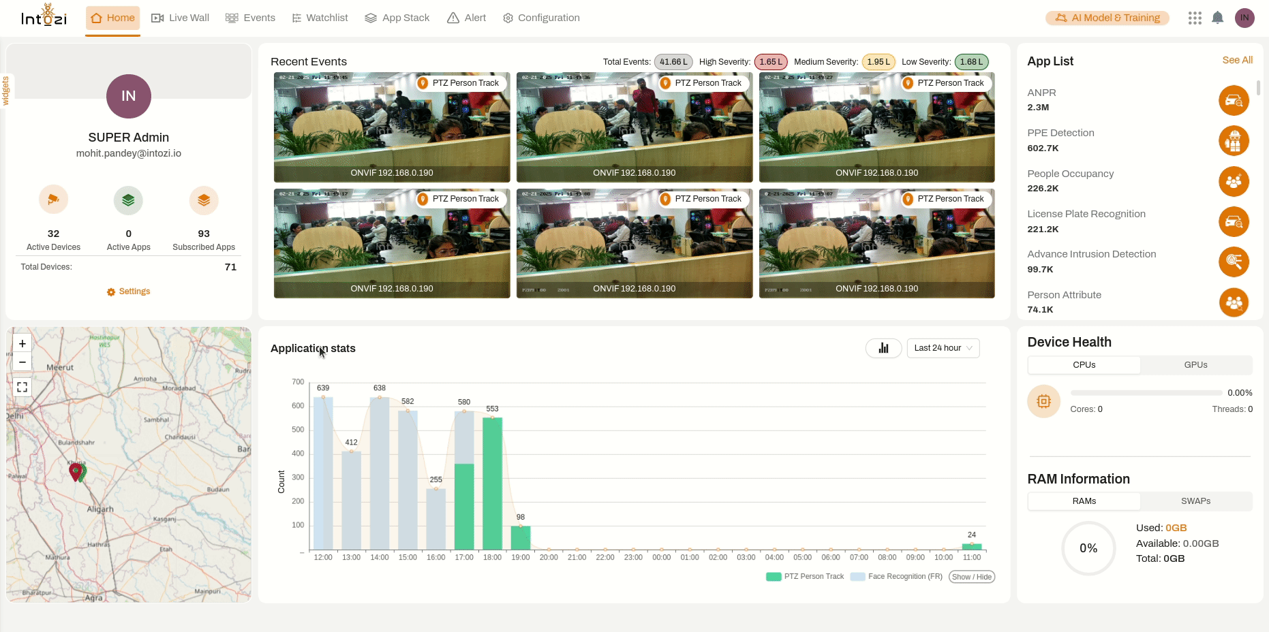Open the Advance Intrusion Detection icon
Viewport: 1269px width, 632px height.
point(1234,262)
